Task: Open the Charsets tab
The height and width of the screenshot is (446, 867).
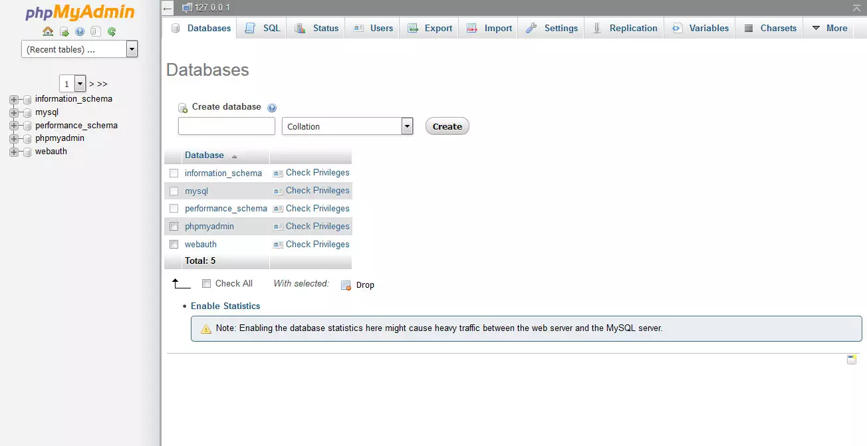Action: [770, 28]
